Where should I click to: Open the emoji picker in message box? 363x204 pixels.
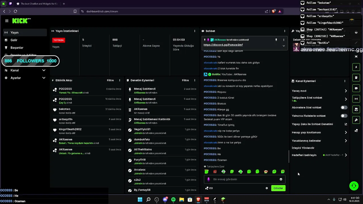pyautogui.click(x=281, y=179)
